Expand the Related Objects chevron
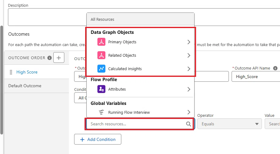Viewport: 280px width, 154px height. 189,55
